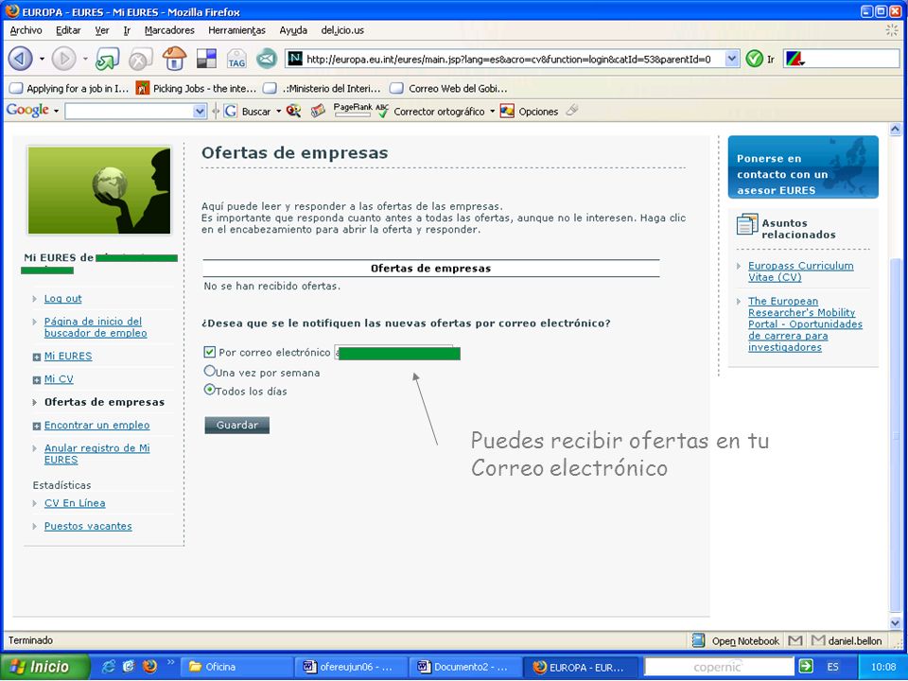The width and height of the screenshot is (908, 681).
Task: Open the Ver menu
Action: pos(102,30)
